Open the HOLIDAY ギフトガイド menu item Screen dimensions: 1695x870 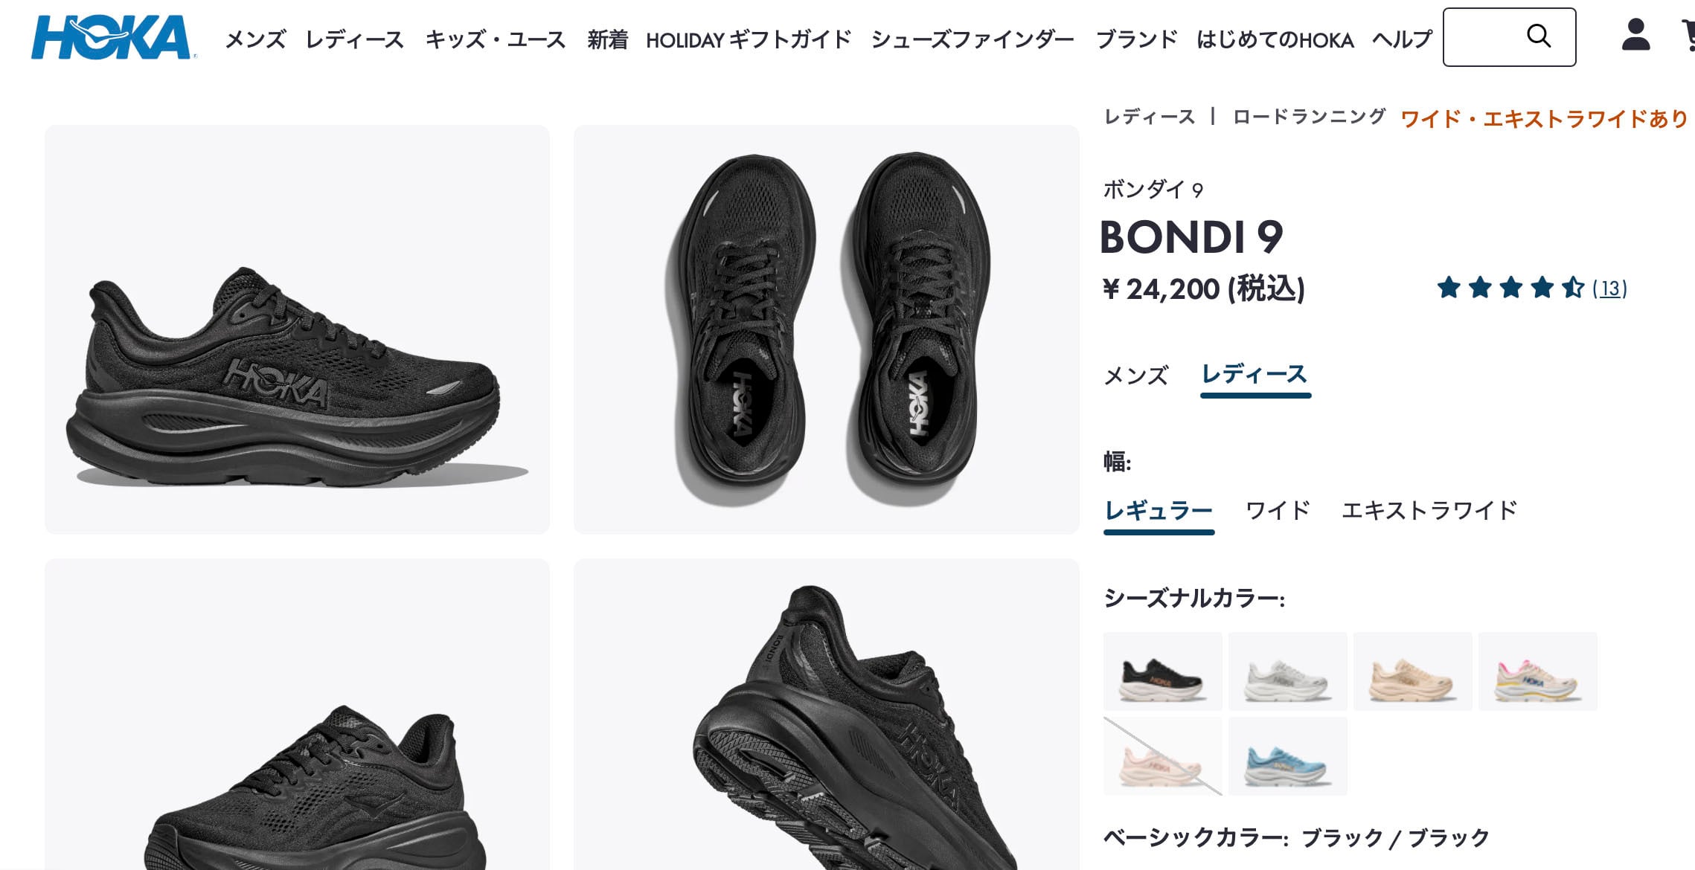pyautogui.click(x=748, y=39)
